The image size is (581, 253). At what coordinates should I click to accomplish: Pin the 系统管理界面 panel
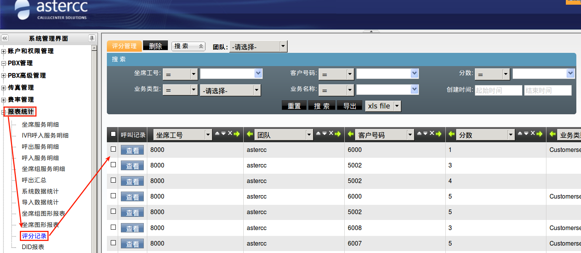[x=92, y=38]
